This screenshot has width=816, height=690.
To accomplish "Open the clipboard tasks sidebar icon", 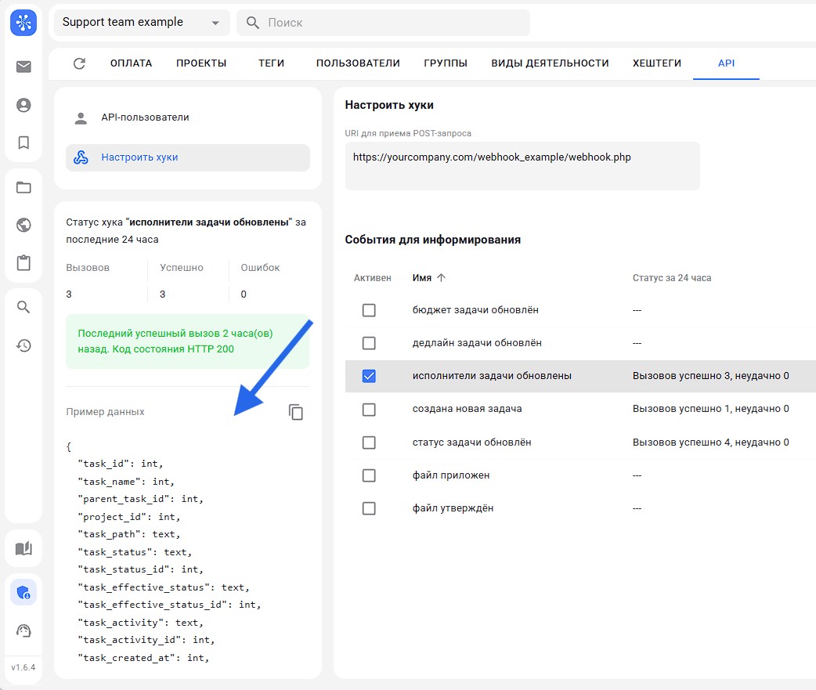I will point(23,263).
